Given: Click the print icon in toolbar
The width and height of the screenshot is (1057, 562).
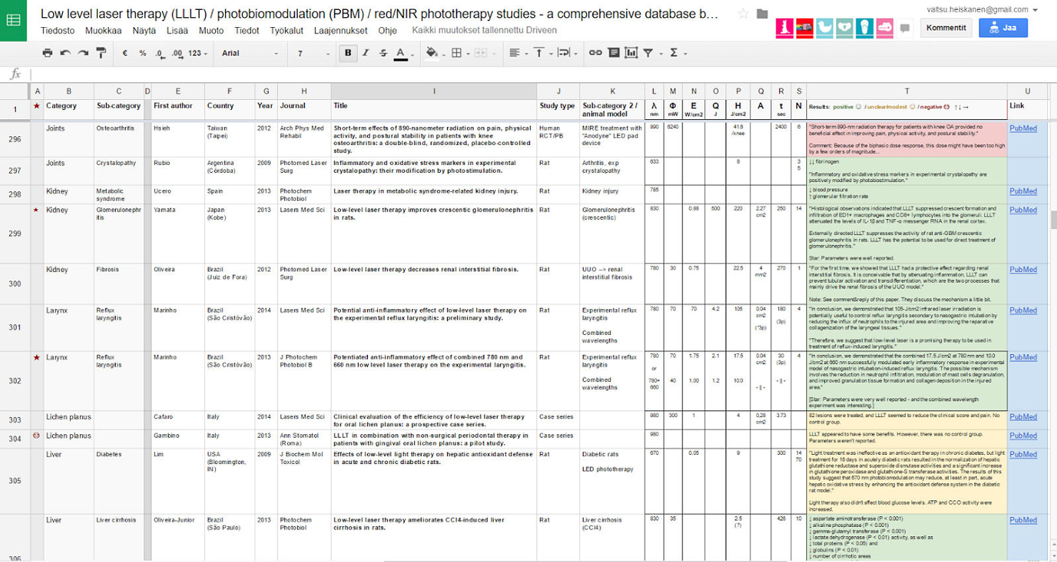Looking at the screenshot, I should click(47, 53).
